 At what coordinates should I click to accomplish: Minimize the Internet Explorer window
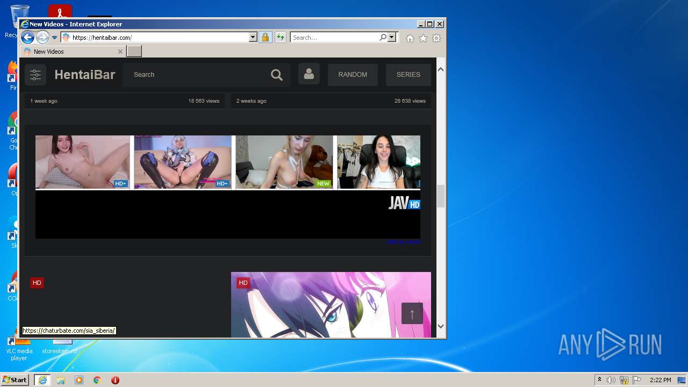(420, 24)
